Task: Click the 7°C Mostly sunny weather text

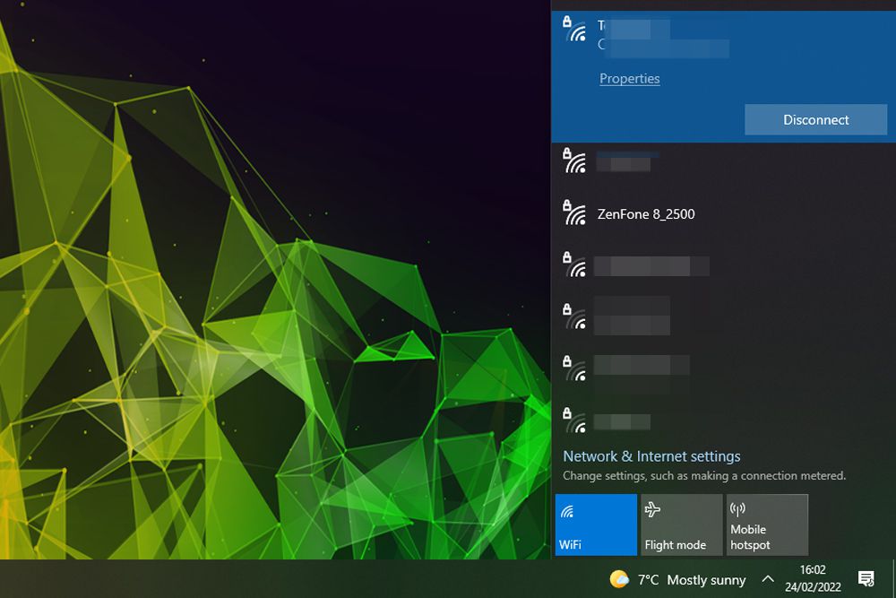Action: pos(692,580)
